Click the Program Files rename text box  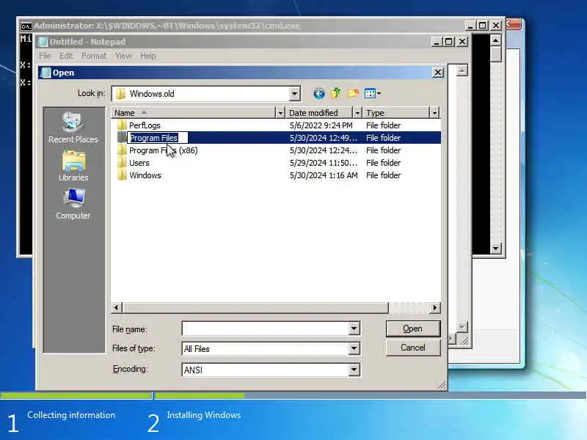pyautogui.click(x=158, y=138)
